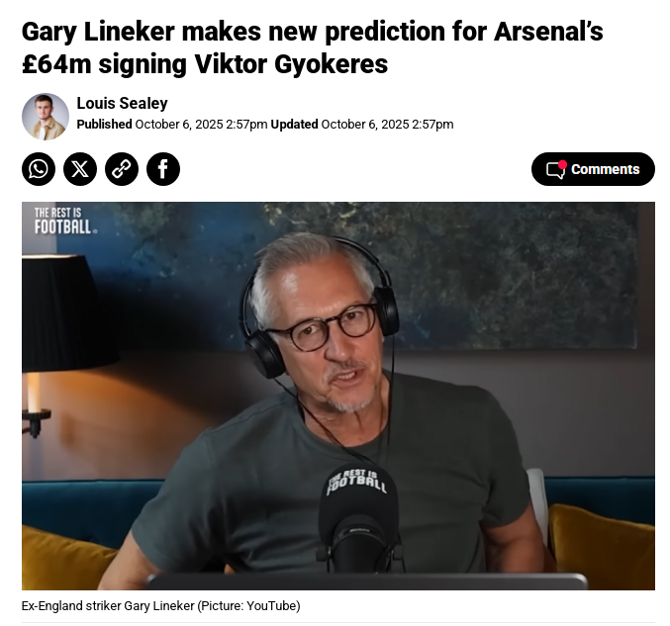The image size is (670, 626).
Task: Share the article on Facebook
Action: tap(163, 169)
